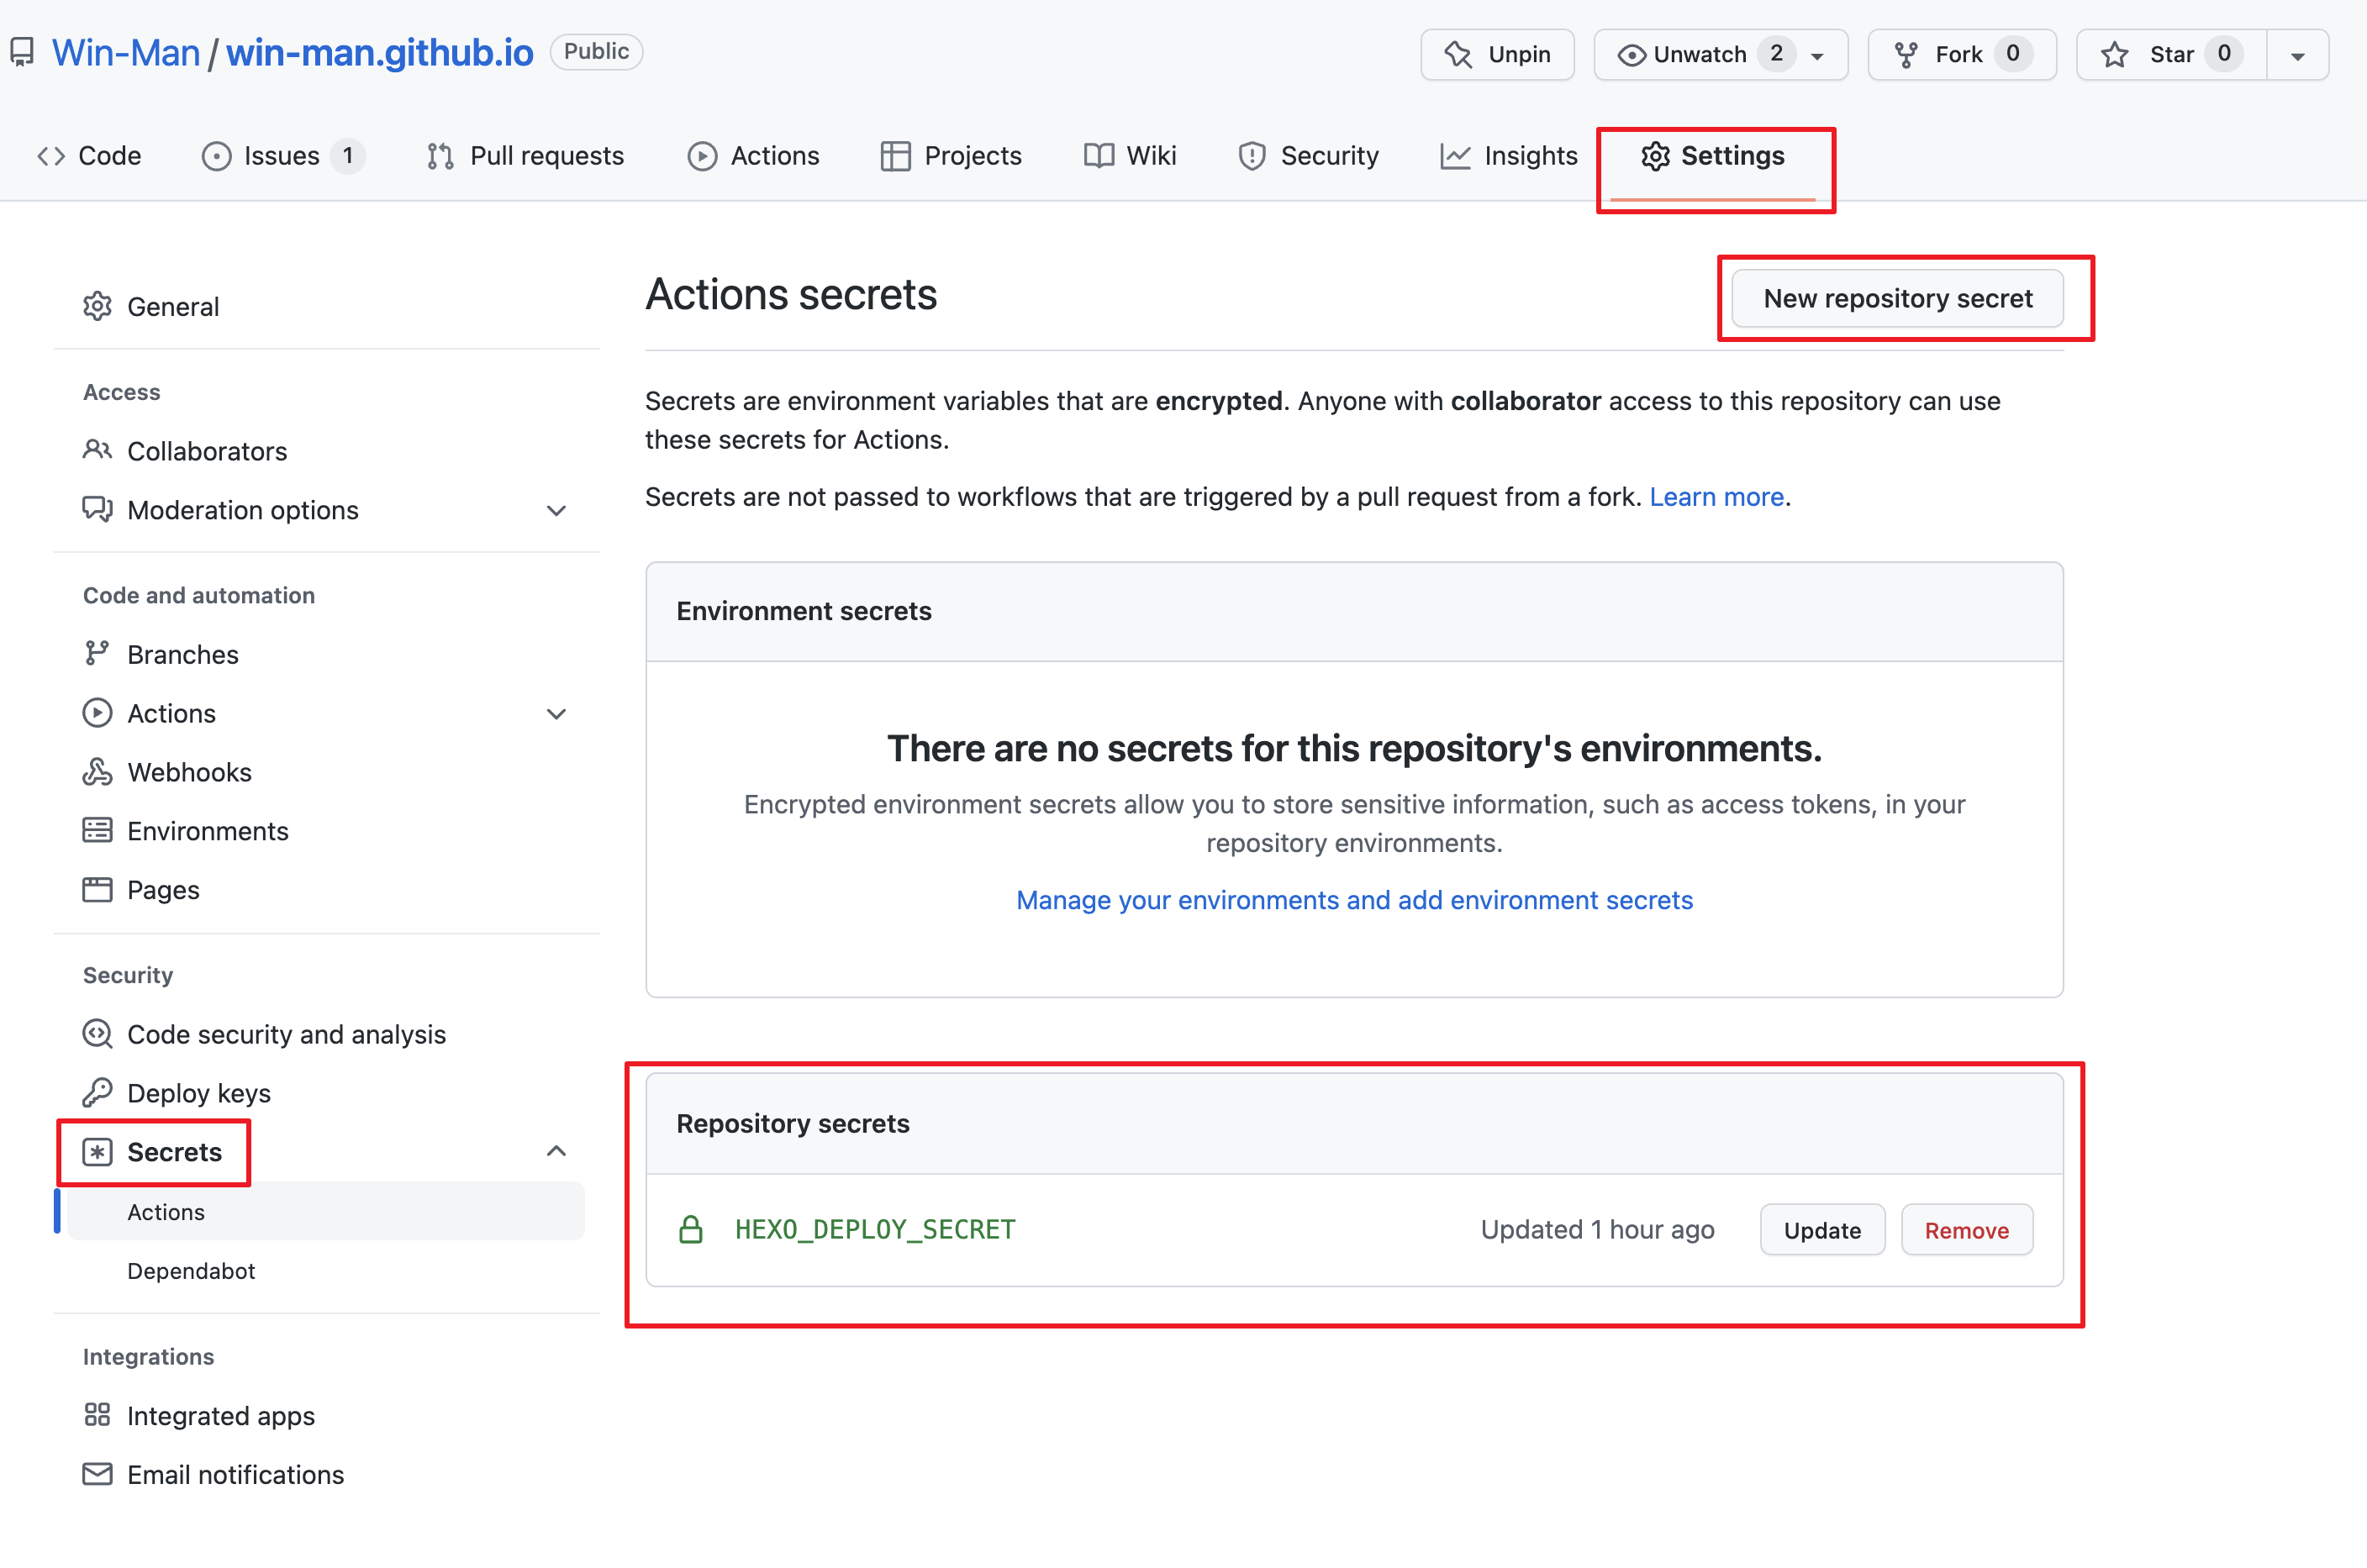The width and height of the screenshot is (2367, 1568).
Task: Click the Environments server icon
Action: coord(97,830)
